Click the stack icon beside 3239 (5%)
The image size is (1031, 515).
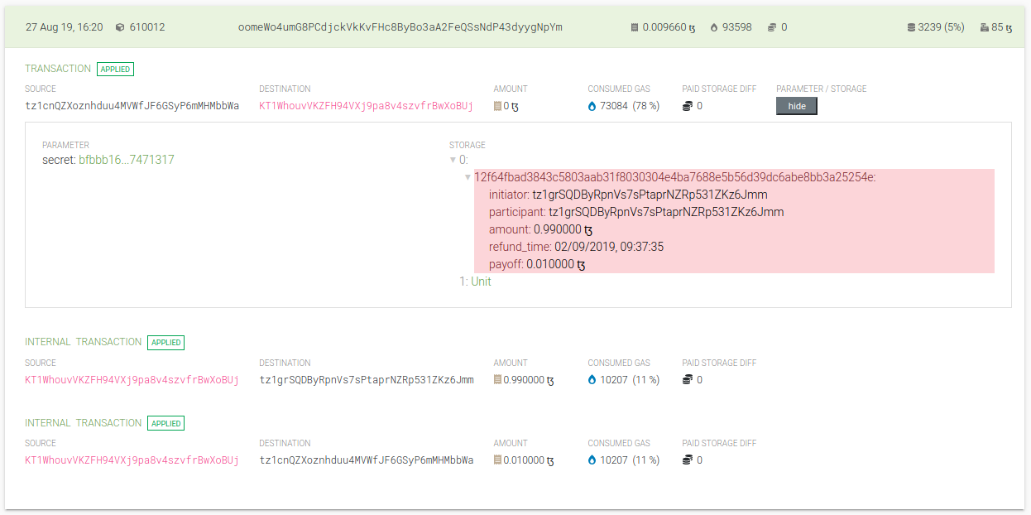pos(911,27)
